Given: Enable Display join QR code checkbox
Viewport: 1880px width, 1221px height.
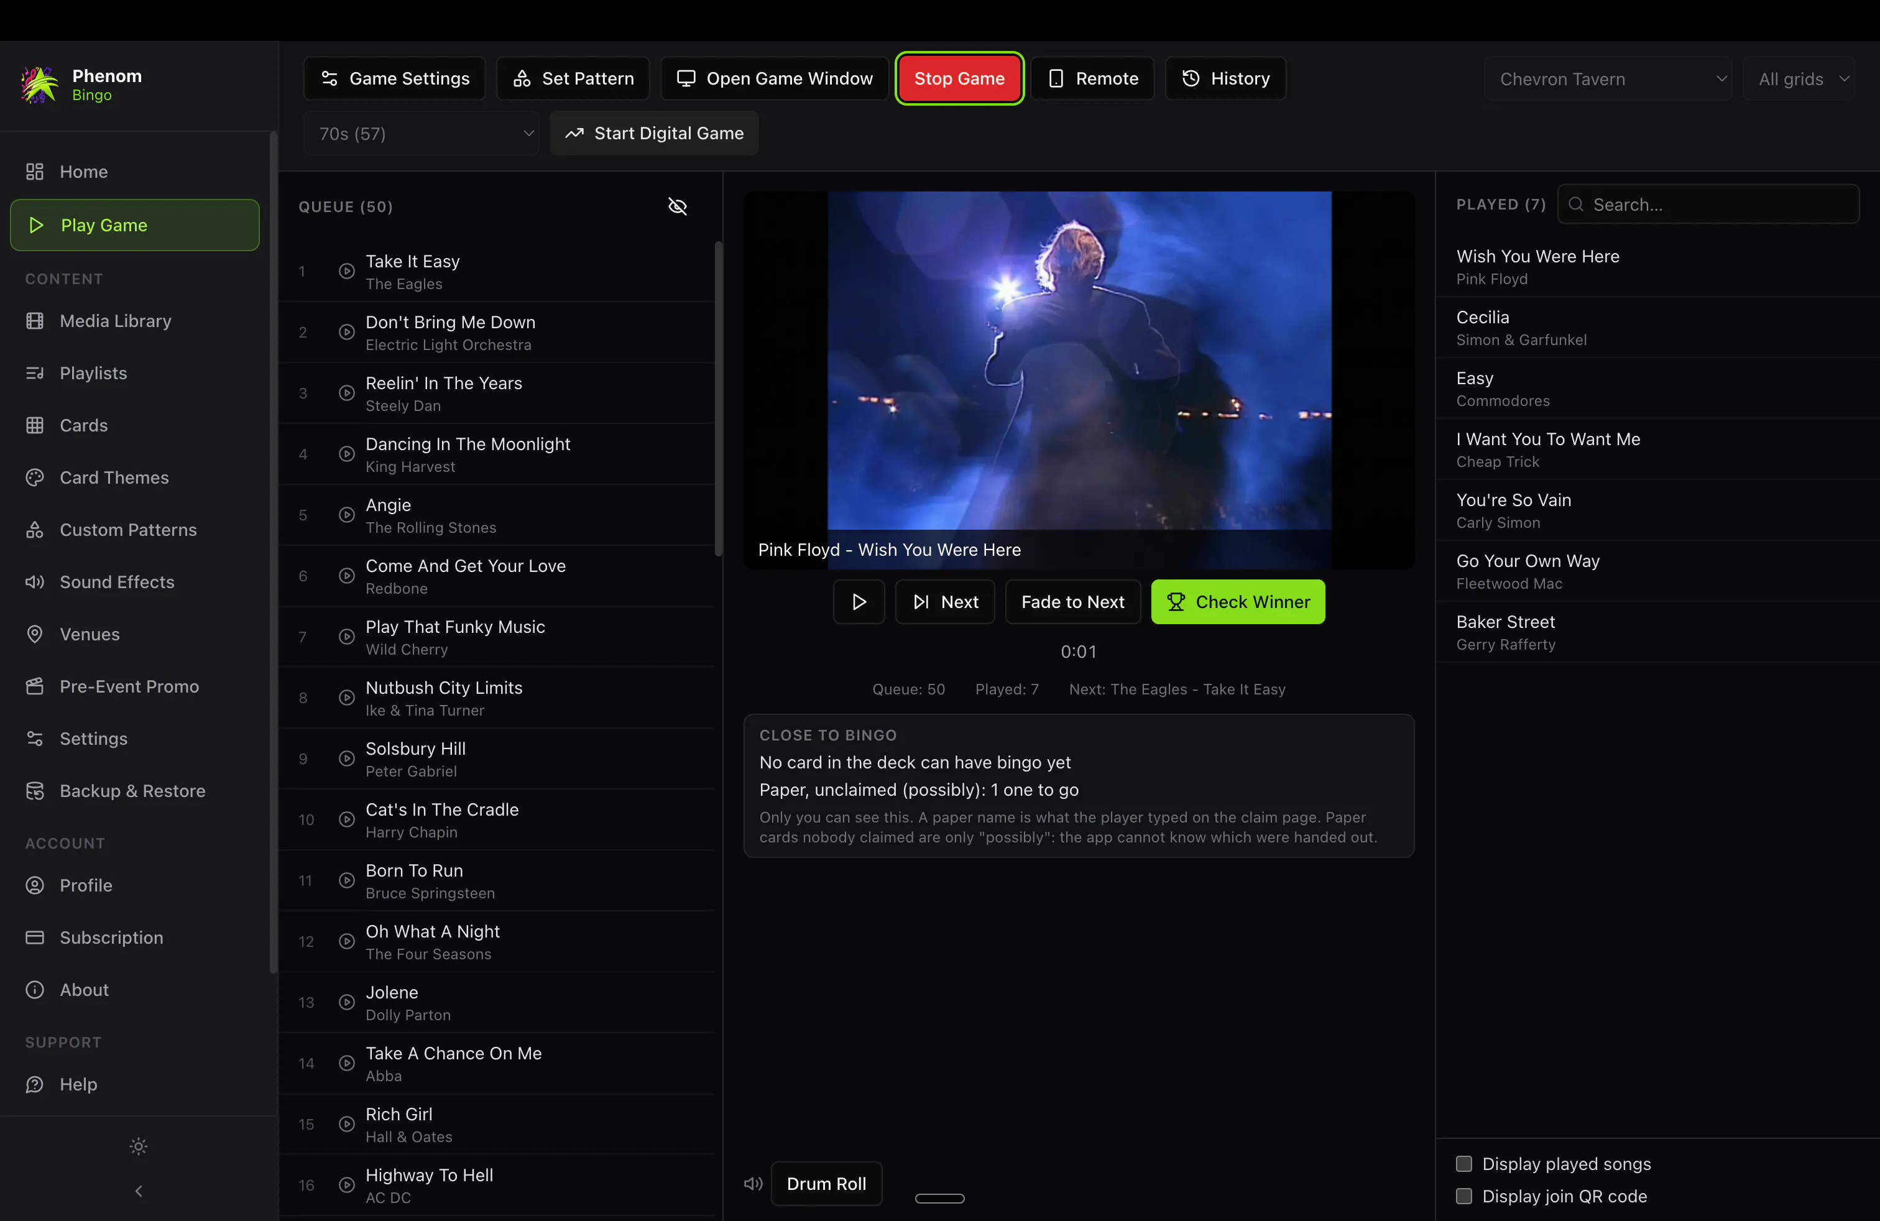Looking at the screenshot, I should (x=1463, y=1196).
